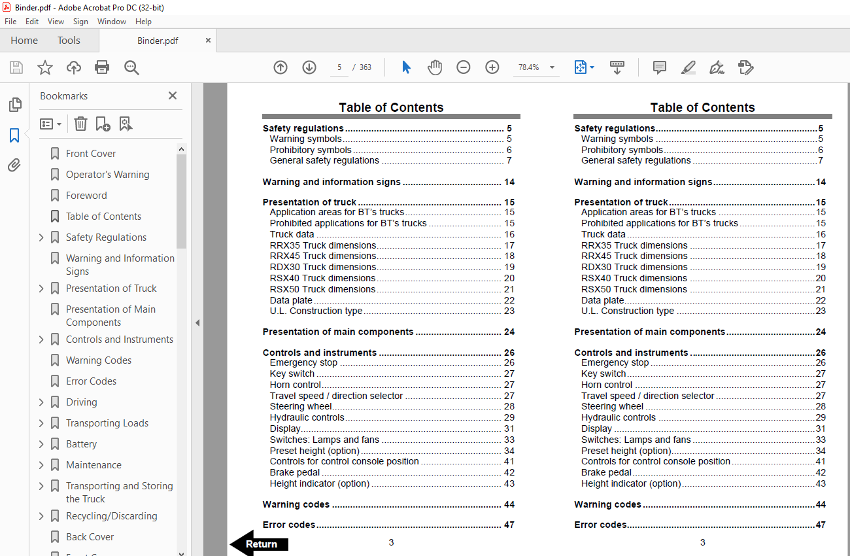Screen dimensions: 850x556
Task: Click the upload to cloud icon
Action: click(x=74, y=67)
